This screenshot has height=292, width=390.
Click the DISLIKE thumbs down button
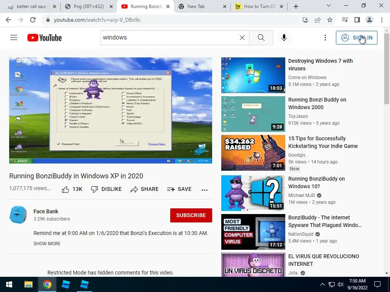106,189
